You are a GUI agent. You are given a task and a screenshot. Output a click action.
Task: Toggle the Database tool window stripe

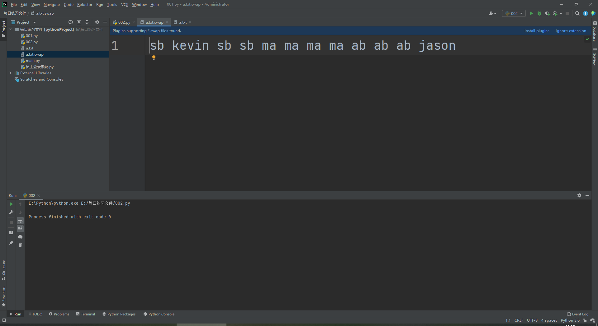595,31
